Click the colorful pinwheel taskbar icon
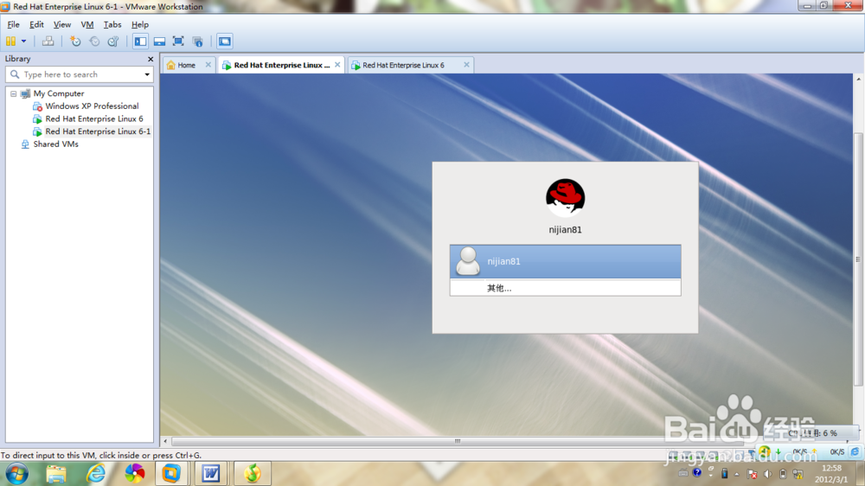Image resolution: width=865 pixels, height=486 pixels. coord(134,474)
